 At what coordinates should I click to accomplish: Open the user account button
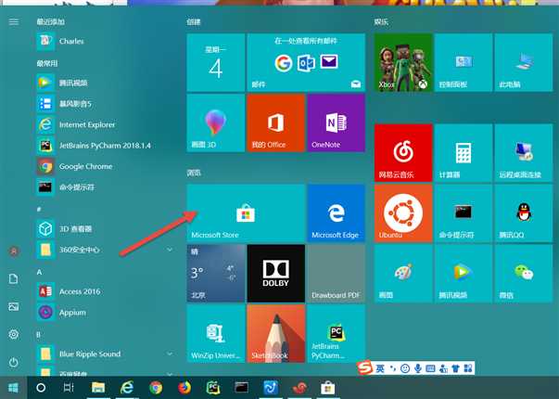14,251
